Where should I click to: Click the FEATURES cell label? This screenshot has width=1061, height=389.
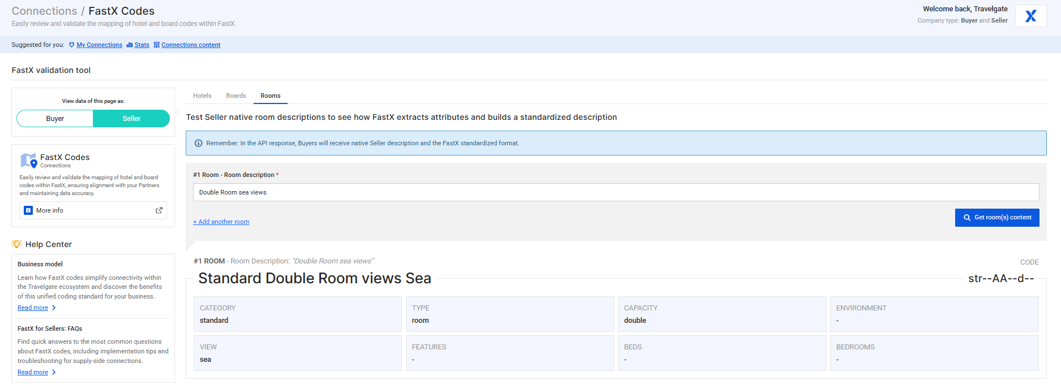coord(429,347)
